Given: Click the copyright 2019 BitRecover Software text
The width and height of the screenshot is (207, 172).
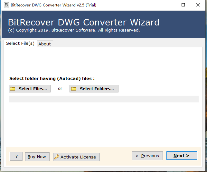Looking at the screenshot, I should [x=74, y=30].
